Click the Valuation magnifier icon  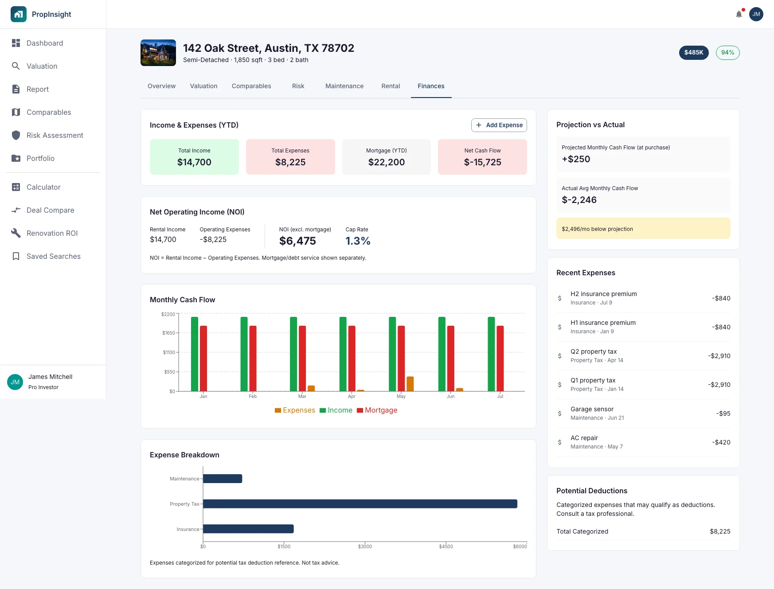coord(16,66)
